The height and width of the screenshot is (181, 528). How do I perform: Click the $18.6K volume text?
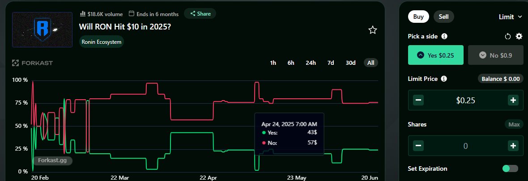coord(105,14)
